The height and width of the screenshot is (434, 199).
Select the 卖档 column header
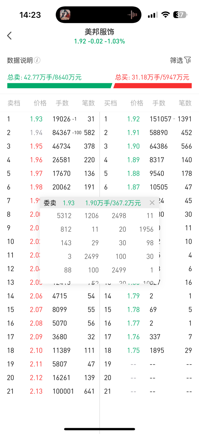pyautogui.click(x=14, y=103)
